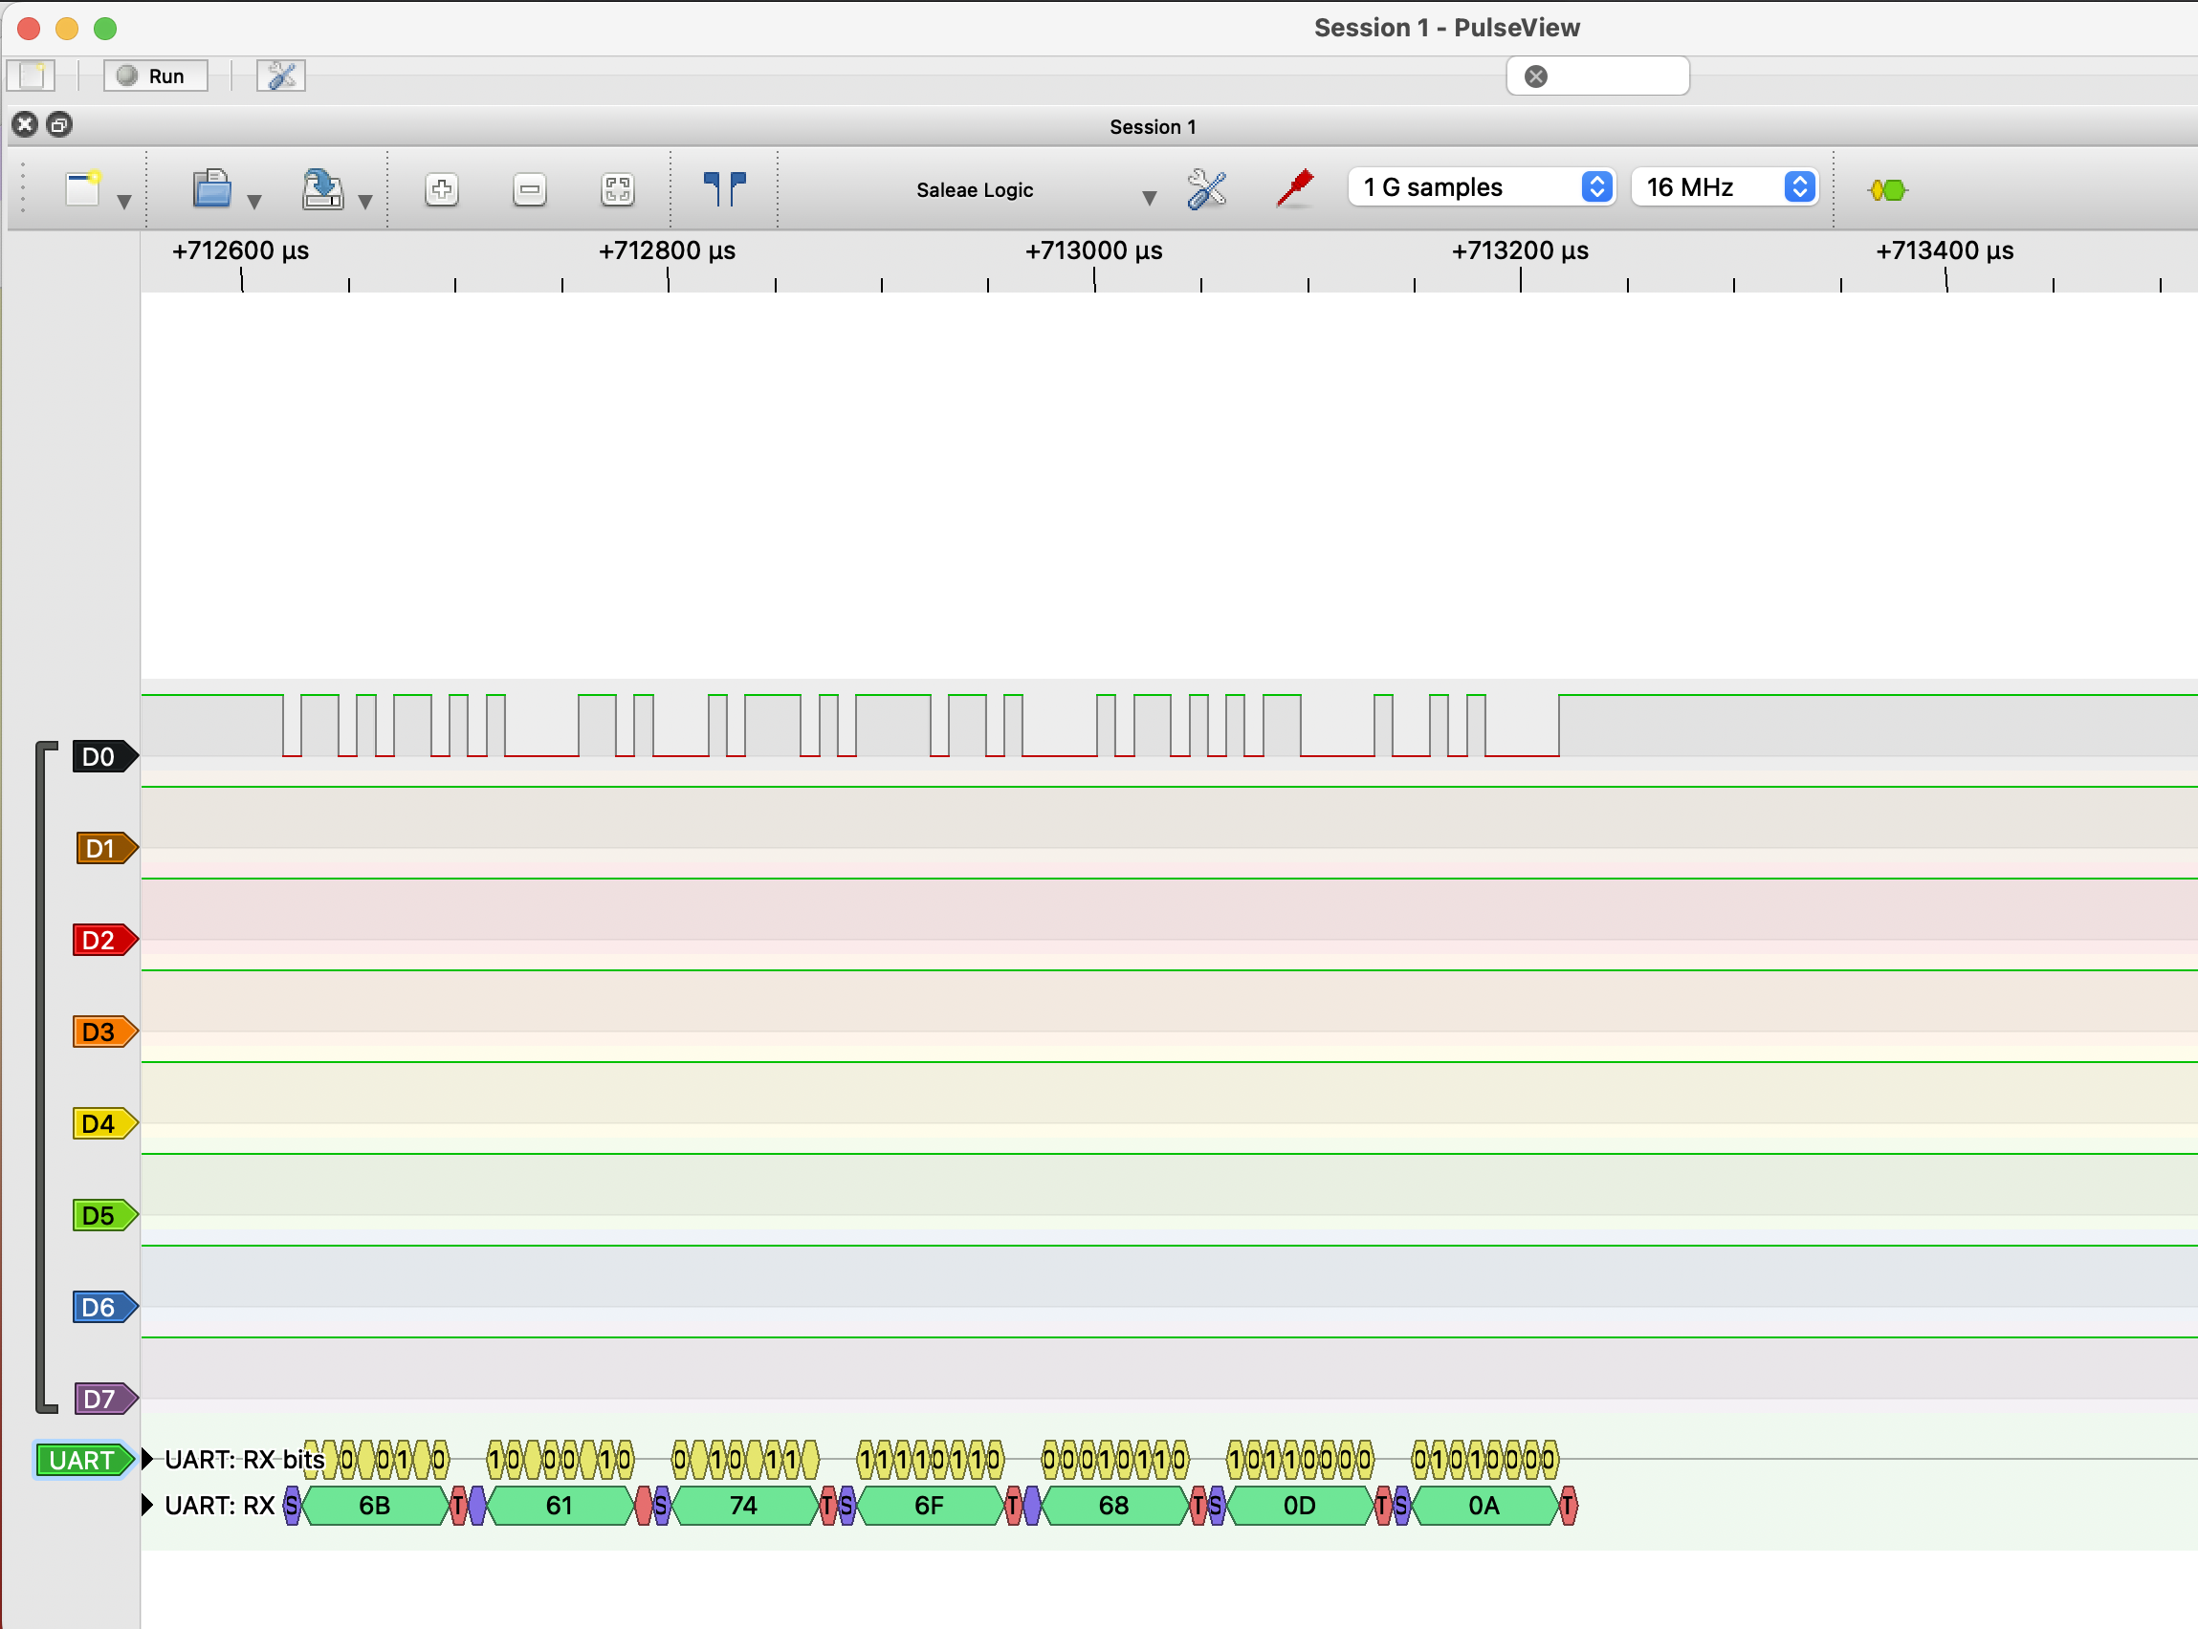Click the zoom-to-fit icon

point(618,189)
